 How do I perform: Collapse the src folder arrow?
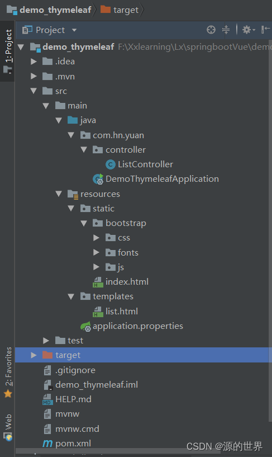pyautogui.click(x=34, y=91)
